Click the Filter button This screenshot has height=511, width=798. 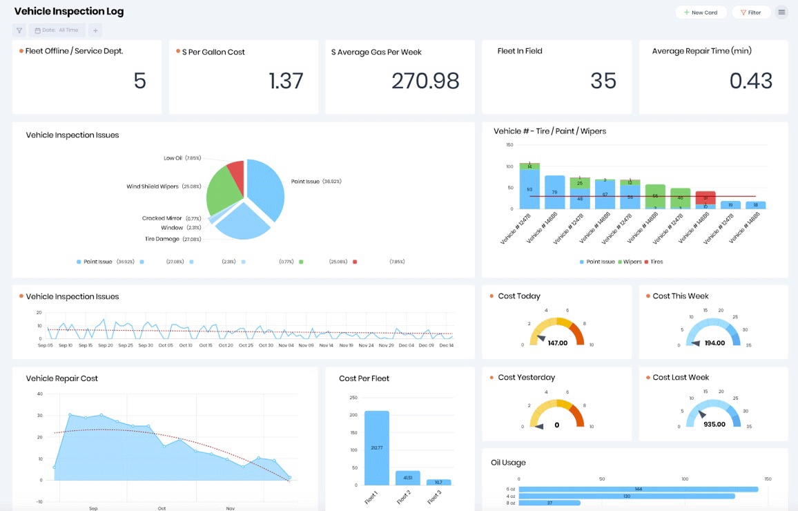coord(751,12)
